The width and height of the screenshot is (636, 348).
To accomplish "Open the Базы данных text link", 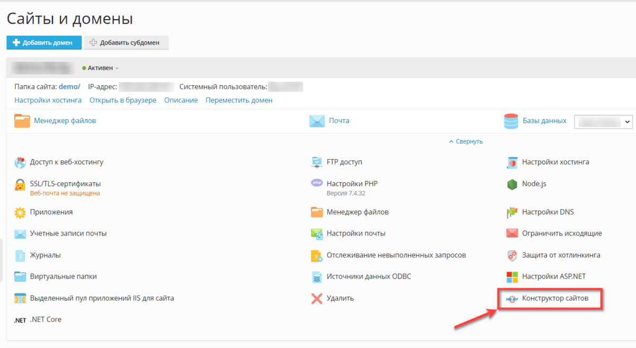I will tap(545, 121).
